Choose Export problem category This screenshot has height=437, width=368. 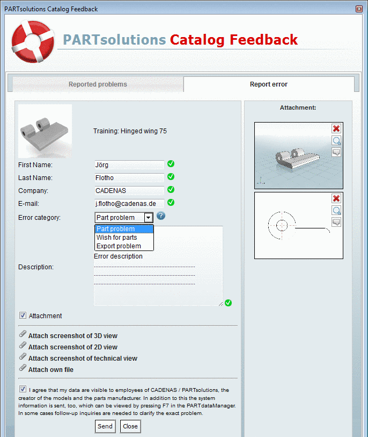[124, 246]
